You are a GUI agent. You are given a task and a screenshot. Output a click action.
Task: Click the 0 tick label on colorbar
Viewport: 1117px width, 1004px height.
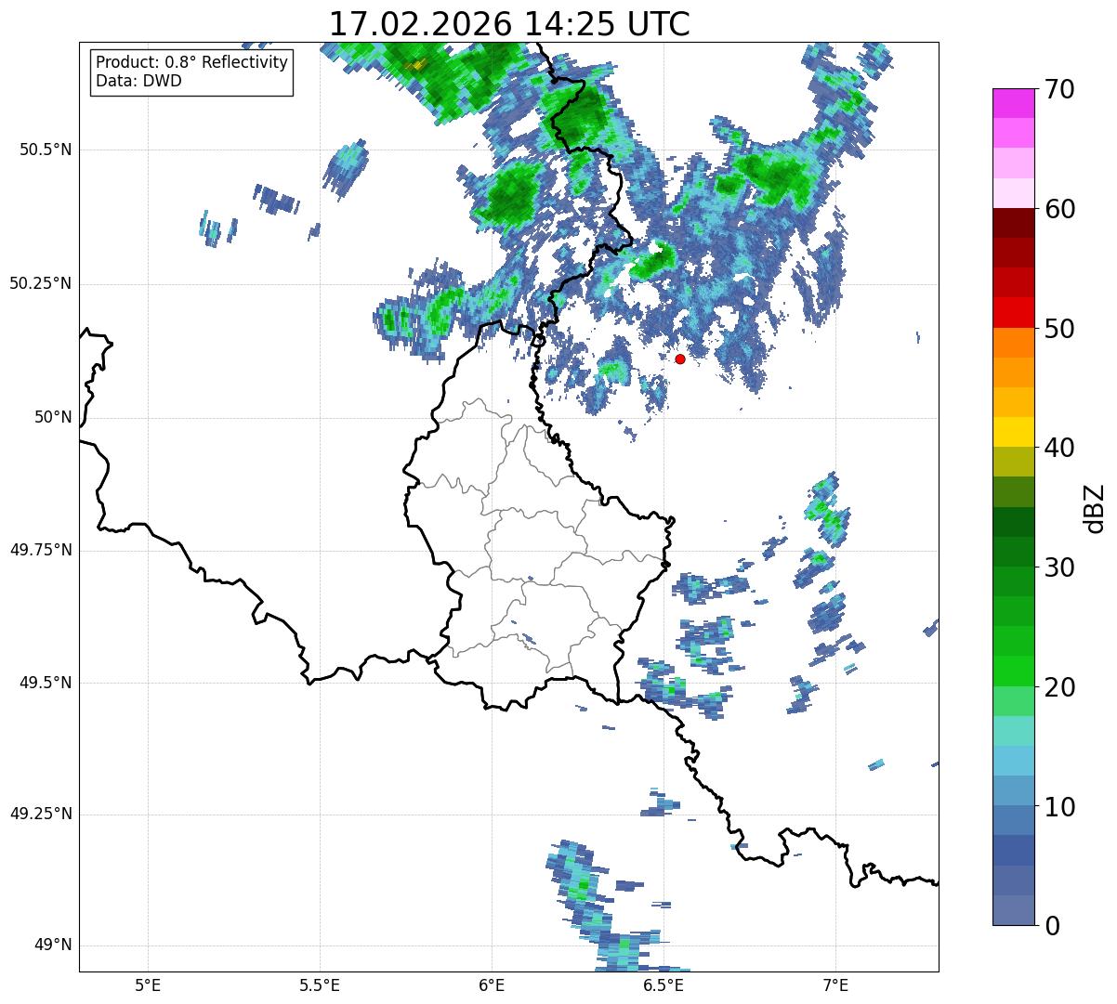[1052, 926]
